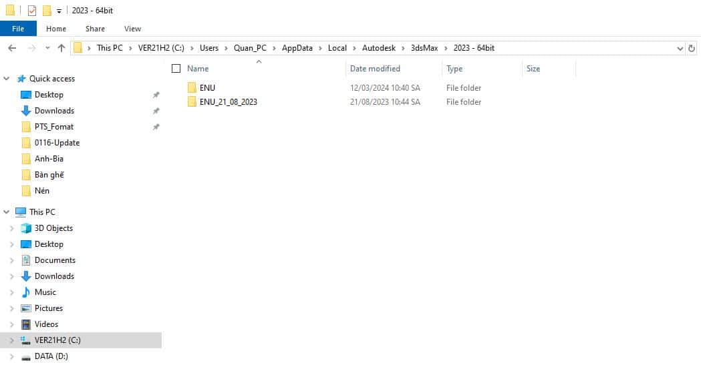The image size is (701, 365).
Task: Click the Back navigation arrow
Action: pos(12,48)
